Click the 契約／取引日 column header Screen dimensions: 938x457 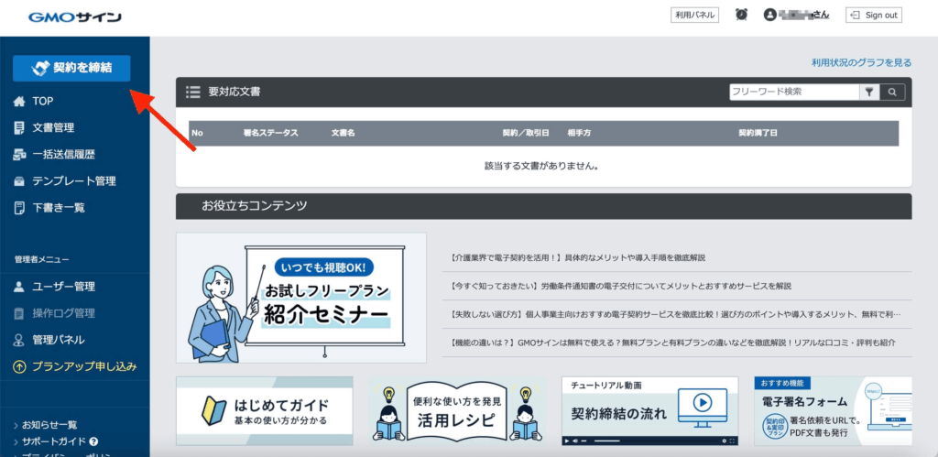pos(525,134)
